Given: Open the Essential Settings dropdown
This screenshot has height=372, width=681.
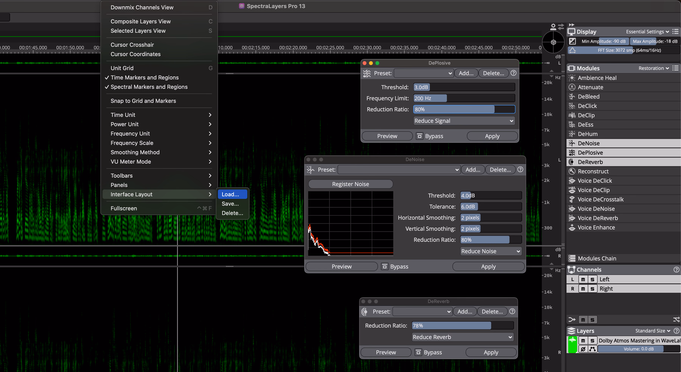Looking at the screenshot, I should 647,32.
